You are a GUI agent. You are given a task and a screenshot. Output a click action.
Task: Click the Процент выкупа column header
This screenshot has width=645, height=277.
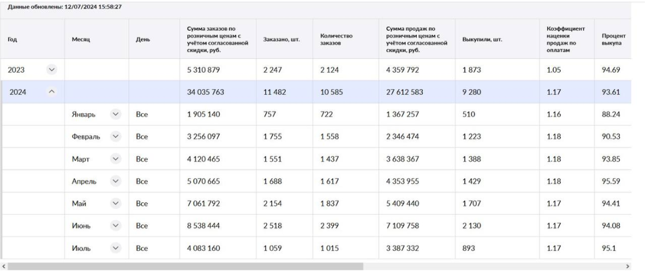[613, 39]
